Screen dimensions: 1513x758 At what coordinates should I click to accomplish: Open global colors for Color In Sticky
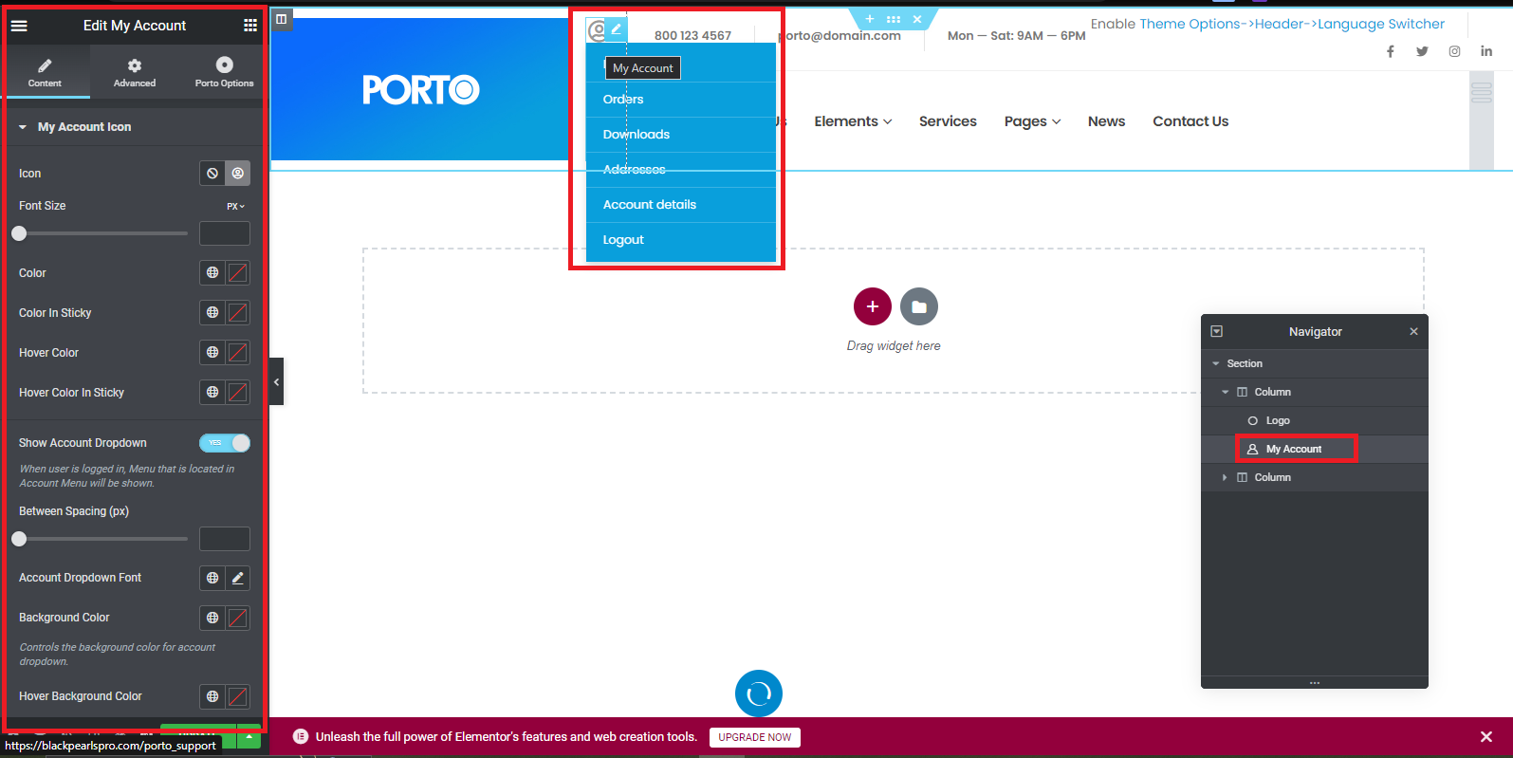tap(212, 313)
